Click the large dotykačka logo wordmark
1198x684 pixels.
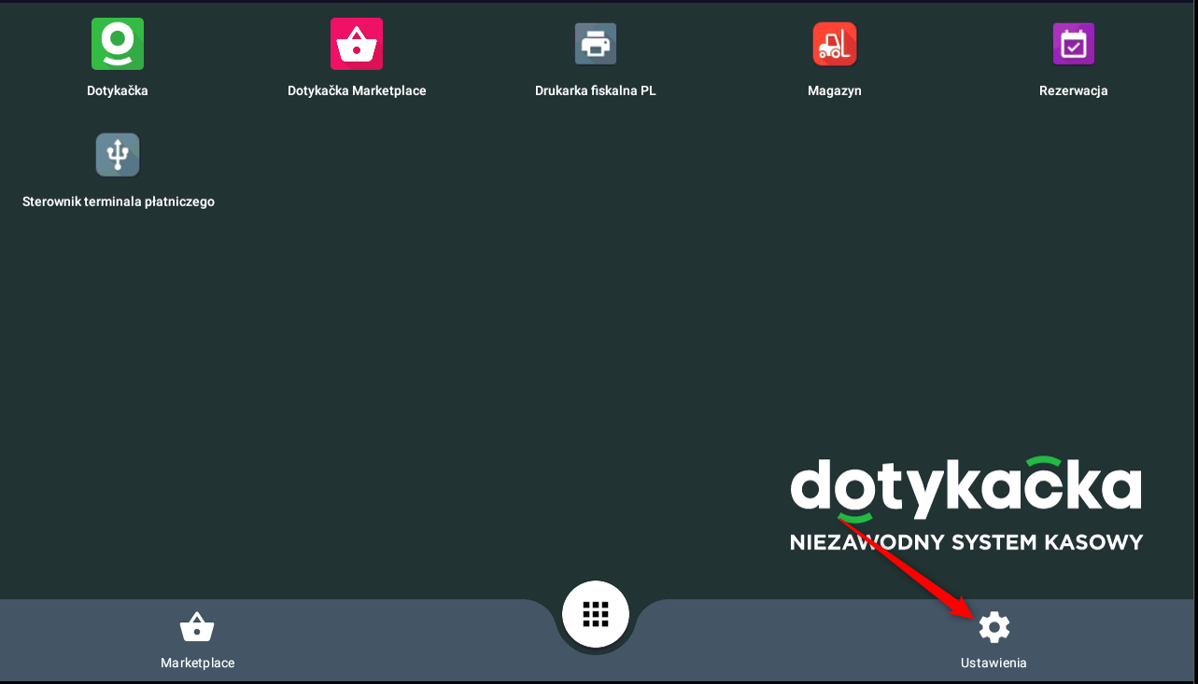click(965, 486)
